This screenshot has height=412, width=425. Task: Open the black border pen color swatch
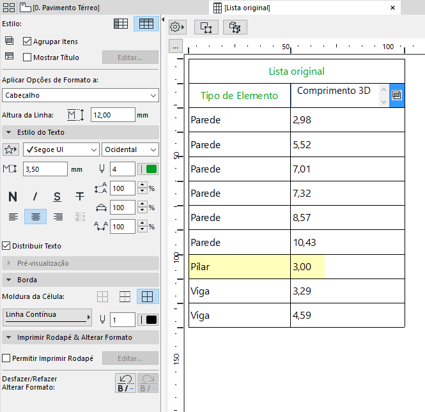[148, 319]
